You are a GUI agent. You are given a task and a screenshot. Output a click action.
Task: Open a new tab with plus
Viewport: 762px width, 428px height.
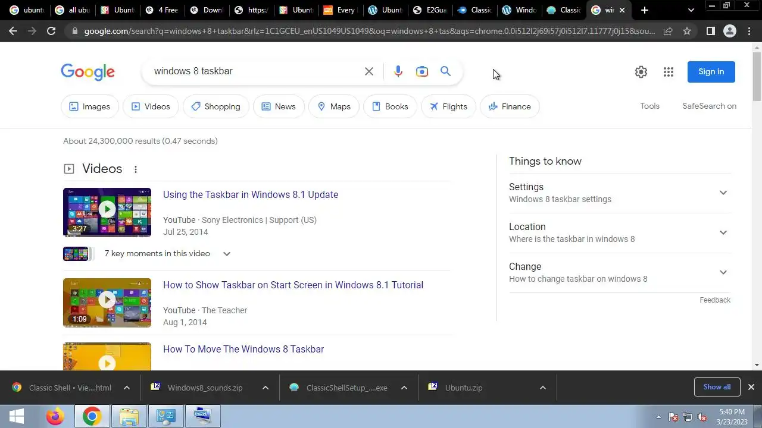point(645,10)
